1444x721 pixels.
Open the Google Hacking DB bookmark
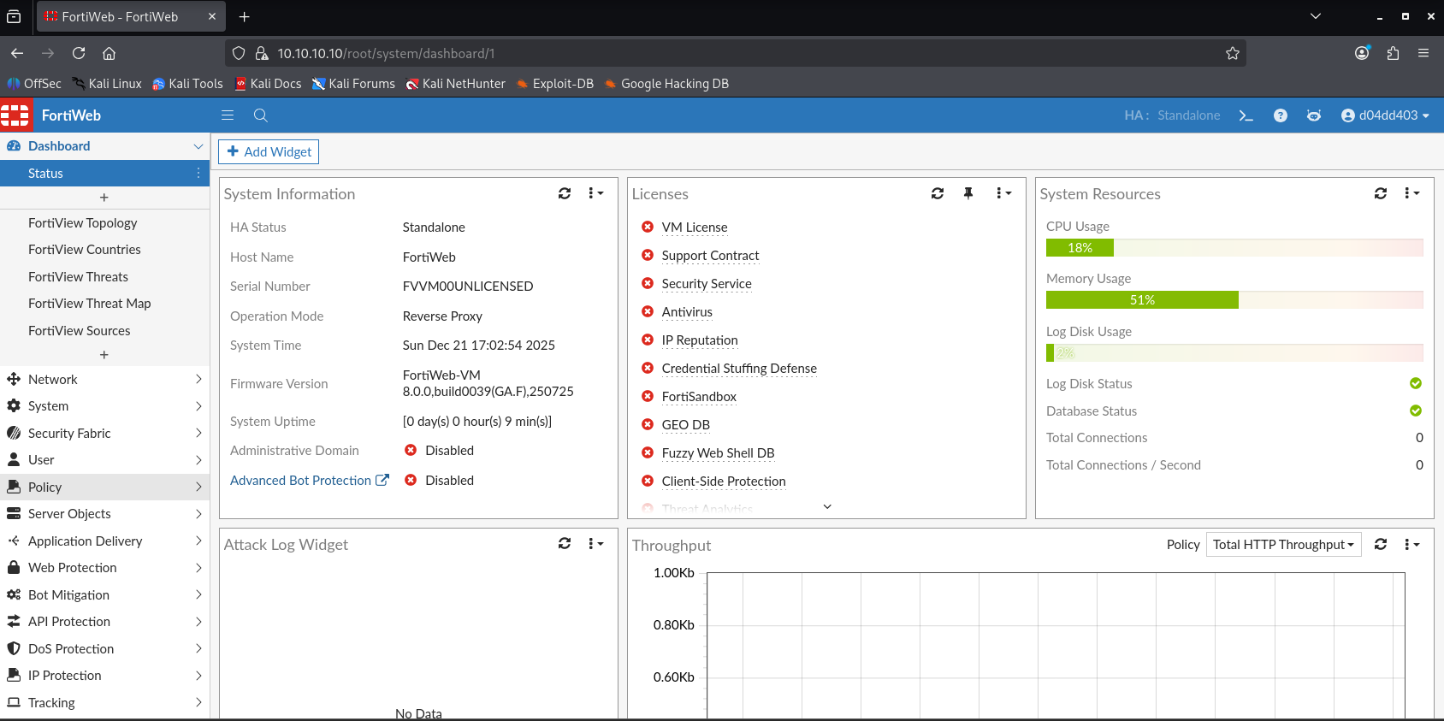(666, 84)
